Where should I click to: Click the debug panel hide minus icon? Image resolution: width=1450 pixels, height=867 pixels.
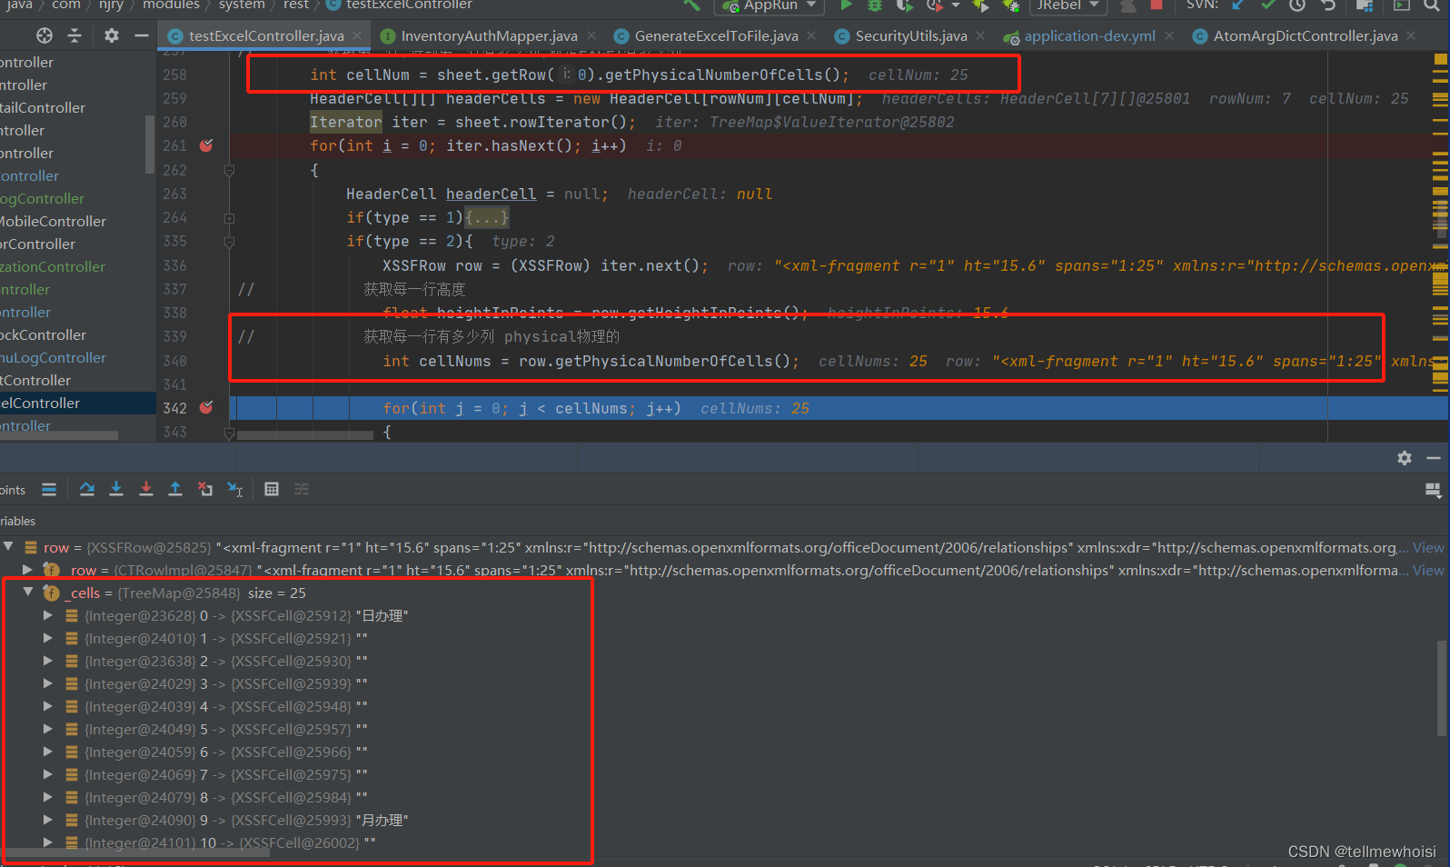click(1434, 458)
